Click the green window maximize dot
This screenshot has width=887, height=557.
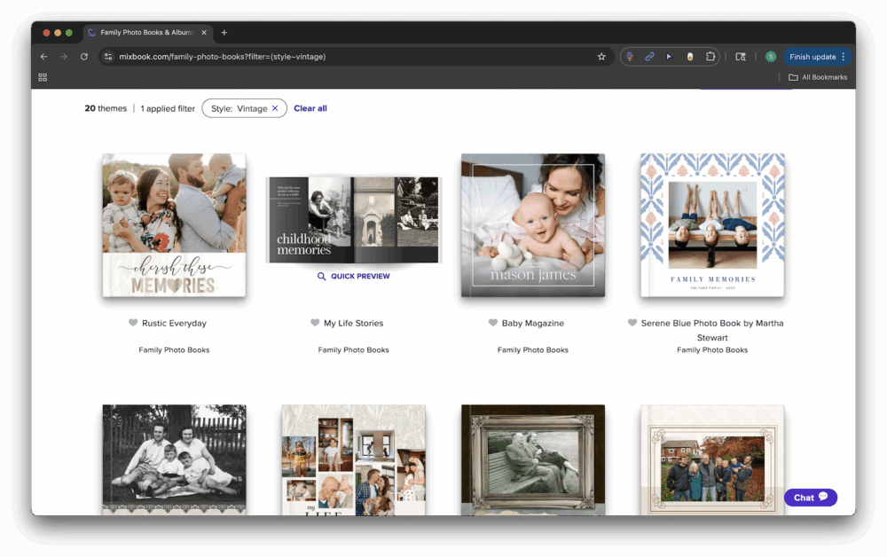[x=69, y=33]
